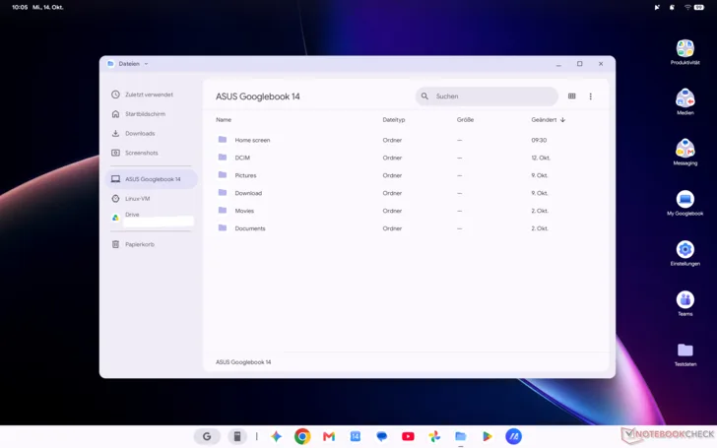The image size is (717, 448).
Task: Select the Pictures folder icon
Action: tap(223, 175)
